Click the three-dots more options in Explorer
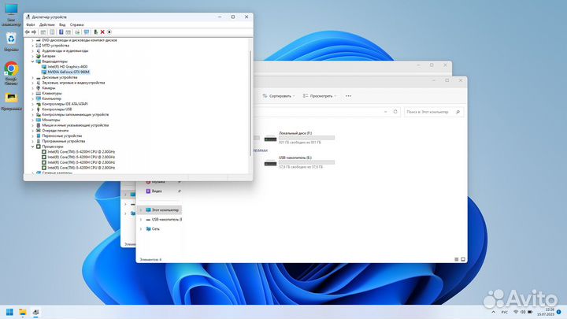This screenshot has height=319, width=567. [x=347, y=95]
